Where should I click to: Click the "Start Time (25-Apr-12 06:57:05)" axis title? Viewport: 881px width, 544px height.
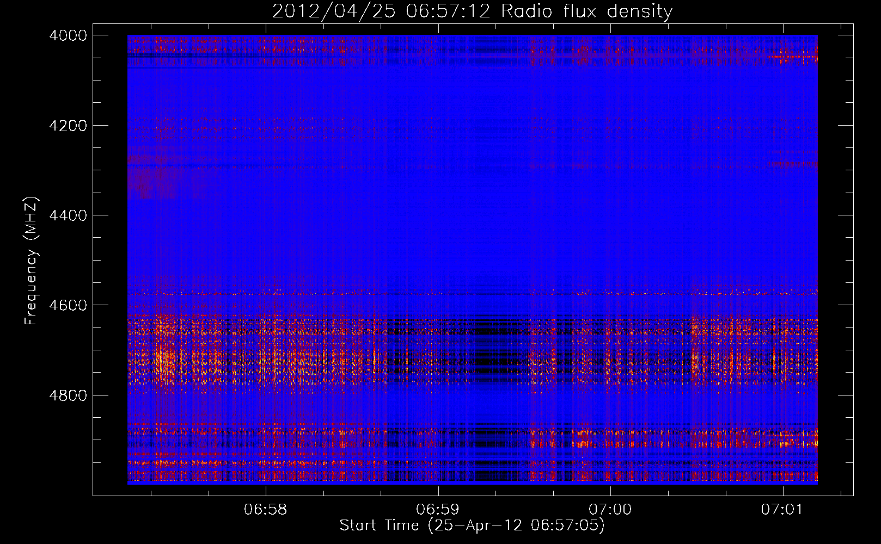pyautogui.click(x=472, y=526)
